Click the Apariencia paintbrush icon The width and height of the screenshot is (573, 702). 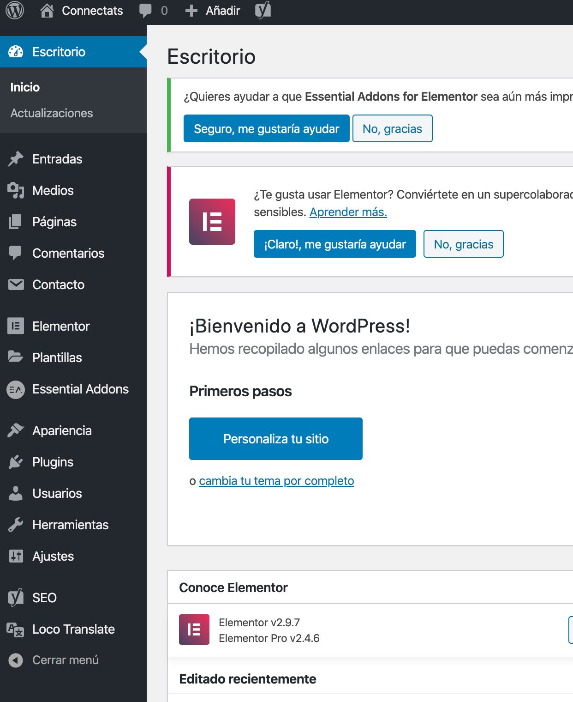click(x=16, y=430)
